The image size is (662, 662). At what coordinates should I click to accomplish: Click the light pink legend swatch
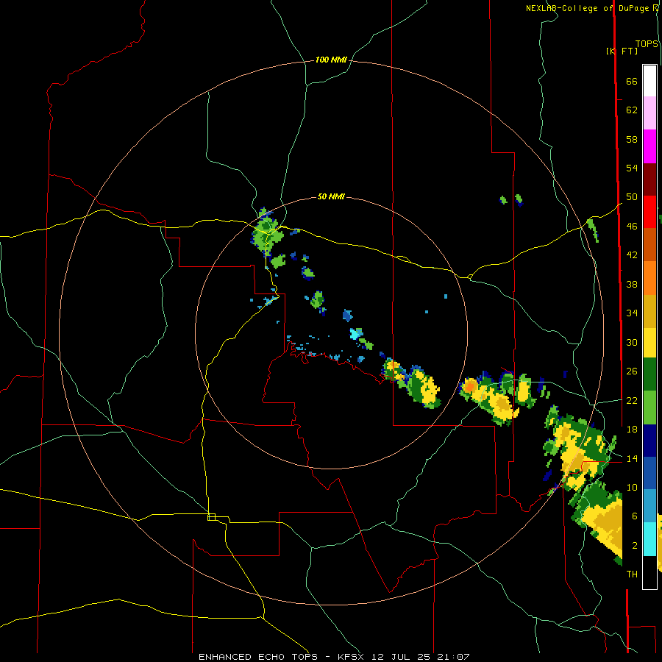(649, 113)
